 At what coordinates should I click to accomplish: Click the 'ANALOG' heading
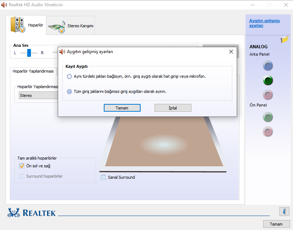(258, 46)
